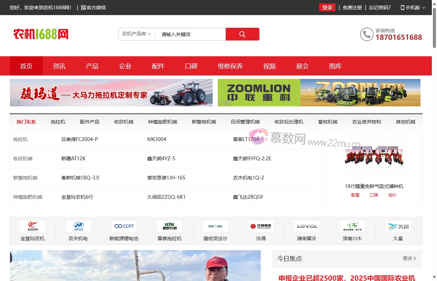Switch to the 收获机械 category tab
The image size is (437, 281).
coord(123,122)
